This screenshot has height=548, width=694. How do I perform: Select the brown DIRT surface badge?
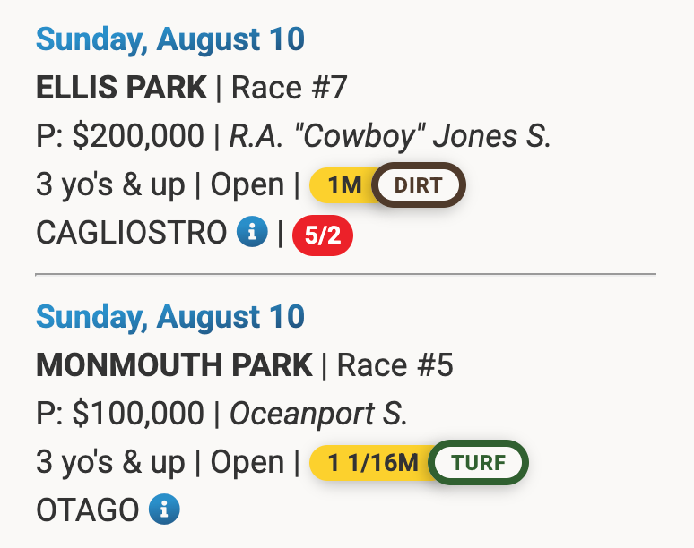pyautogui.click(x=419, y=186)
